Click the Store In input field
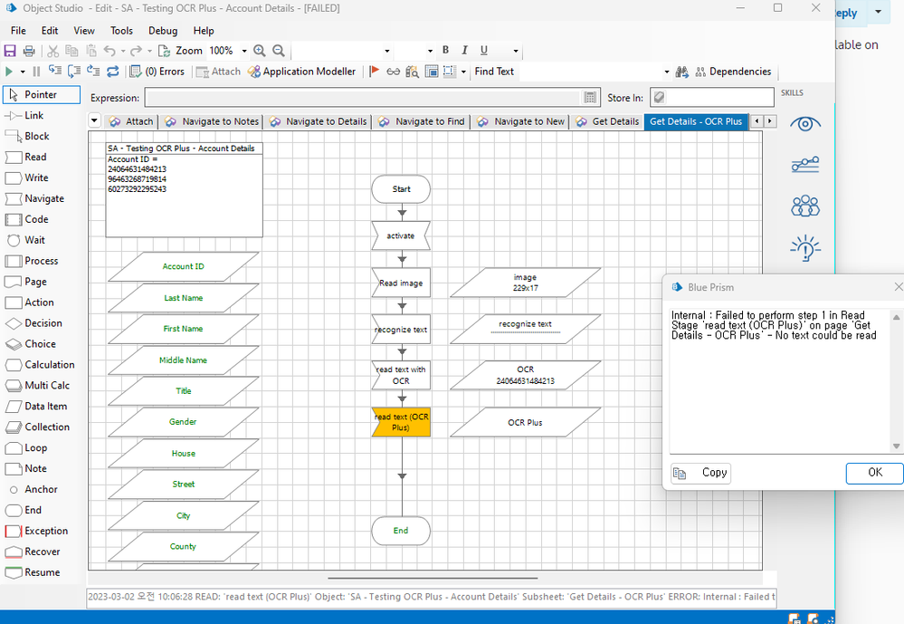The width and height of the screenshot is (904, 624). tap(719, 97)
